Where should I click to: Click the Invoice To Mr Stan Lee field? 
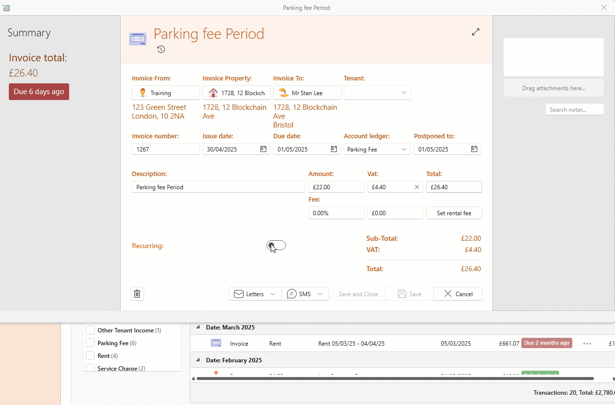[307, 93]
